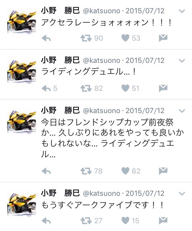
Task: Open the フレンドシップカップ前夜祭 tweet text
Action: click(112, 138)
